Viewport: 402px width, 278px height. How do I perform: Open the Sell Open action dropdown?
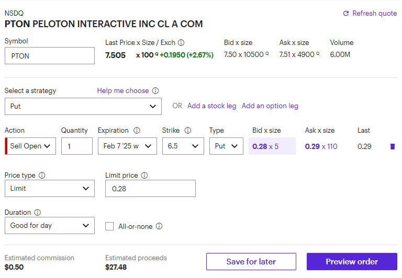pos(32,146)
